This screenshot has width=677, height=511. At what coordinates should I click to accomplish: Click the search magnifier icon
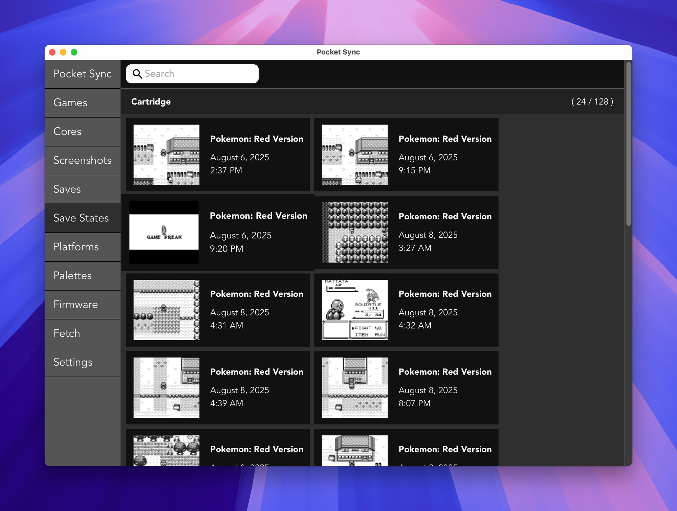137,74
